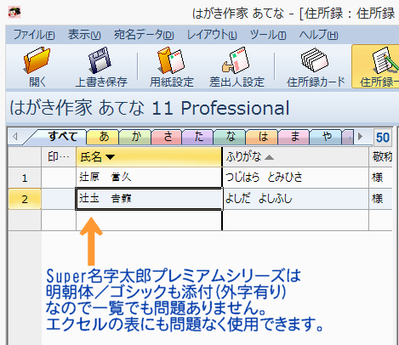Click the application icon in title bar
The height and width of the screenshot is (345, 399).
[x=14, y=13]
